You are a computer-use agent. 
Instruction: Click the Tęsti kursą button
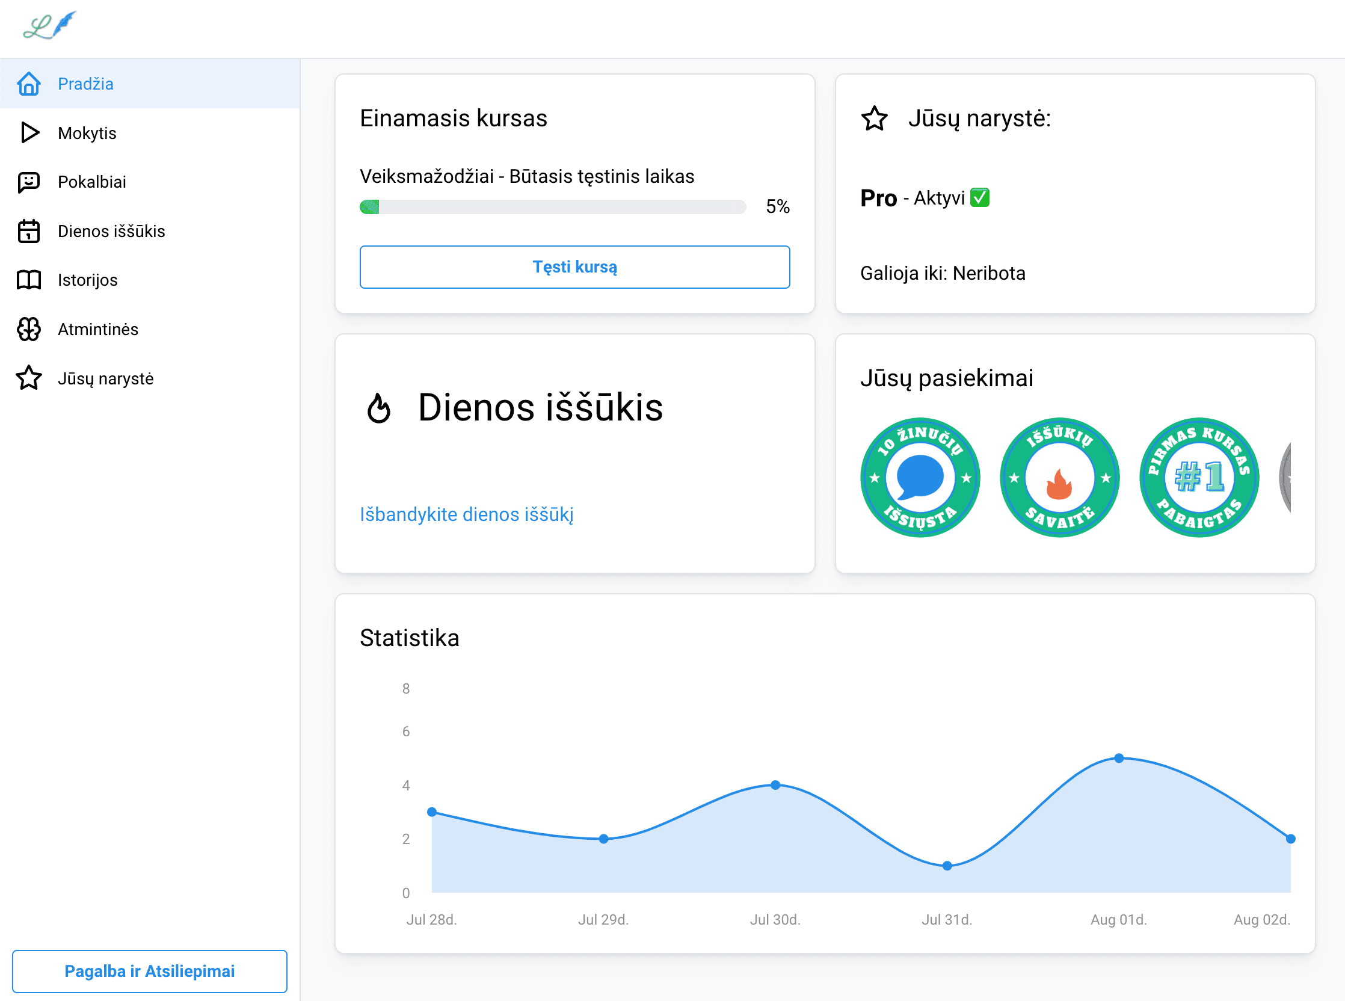coord(574,266)
